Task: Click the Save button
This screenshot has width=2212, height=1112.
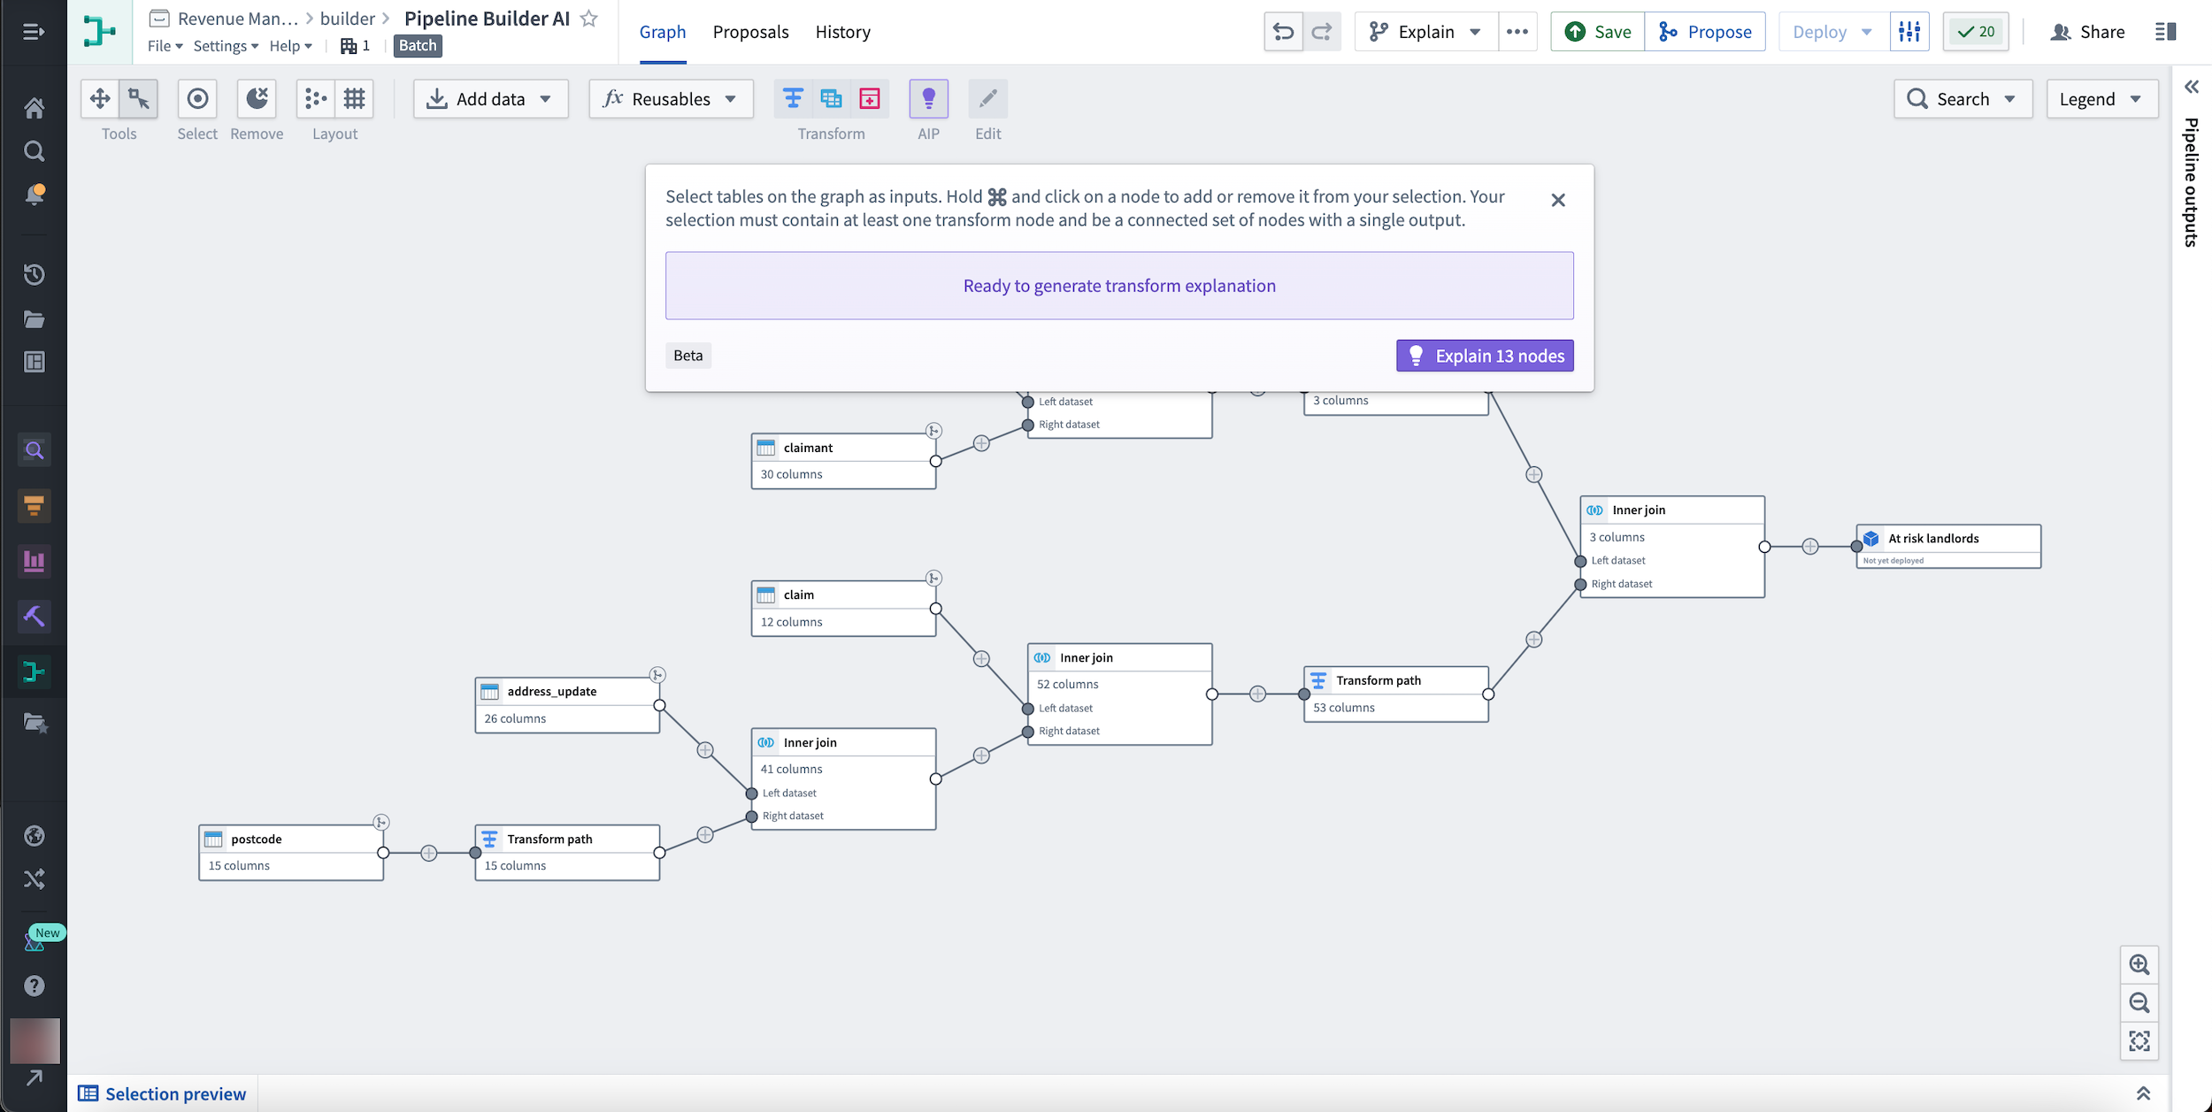Action: pyautogui.click(x=1598, y=31)
